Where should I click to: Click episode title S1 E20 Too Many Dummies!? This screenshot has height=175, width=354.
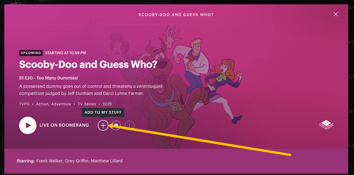pos(49,78)
